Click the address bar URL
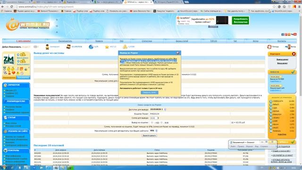The height and width of the screenshot is (170, 302). point(46,7)
